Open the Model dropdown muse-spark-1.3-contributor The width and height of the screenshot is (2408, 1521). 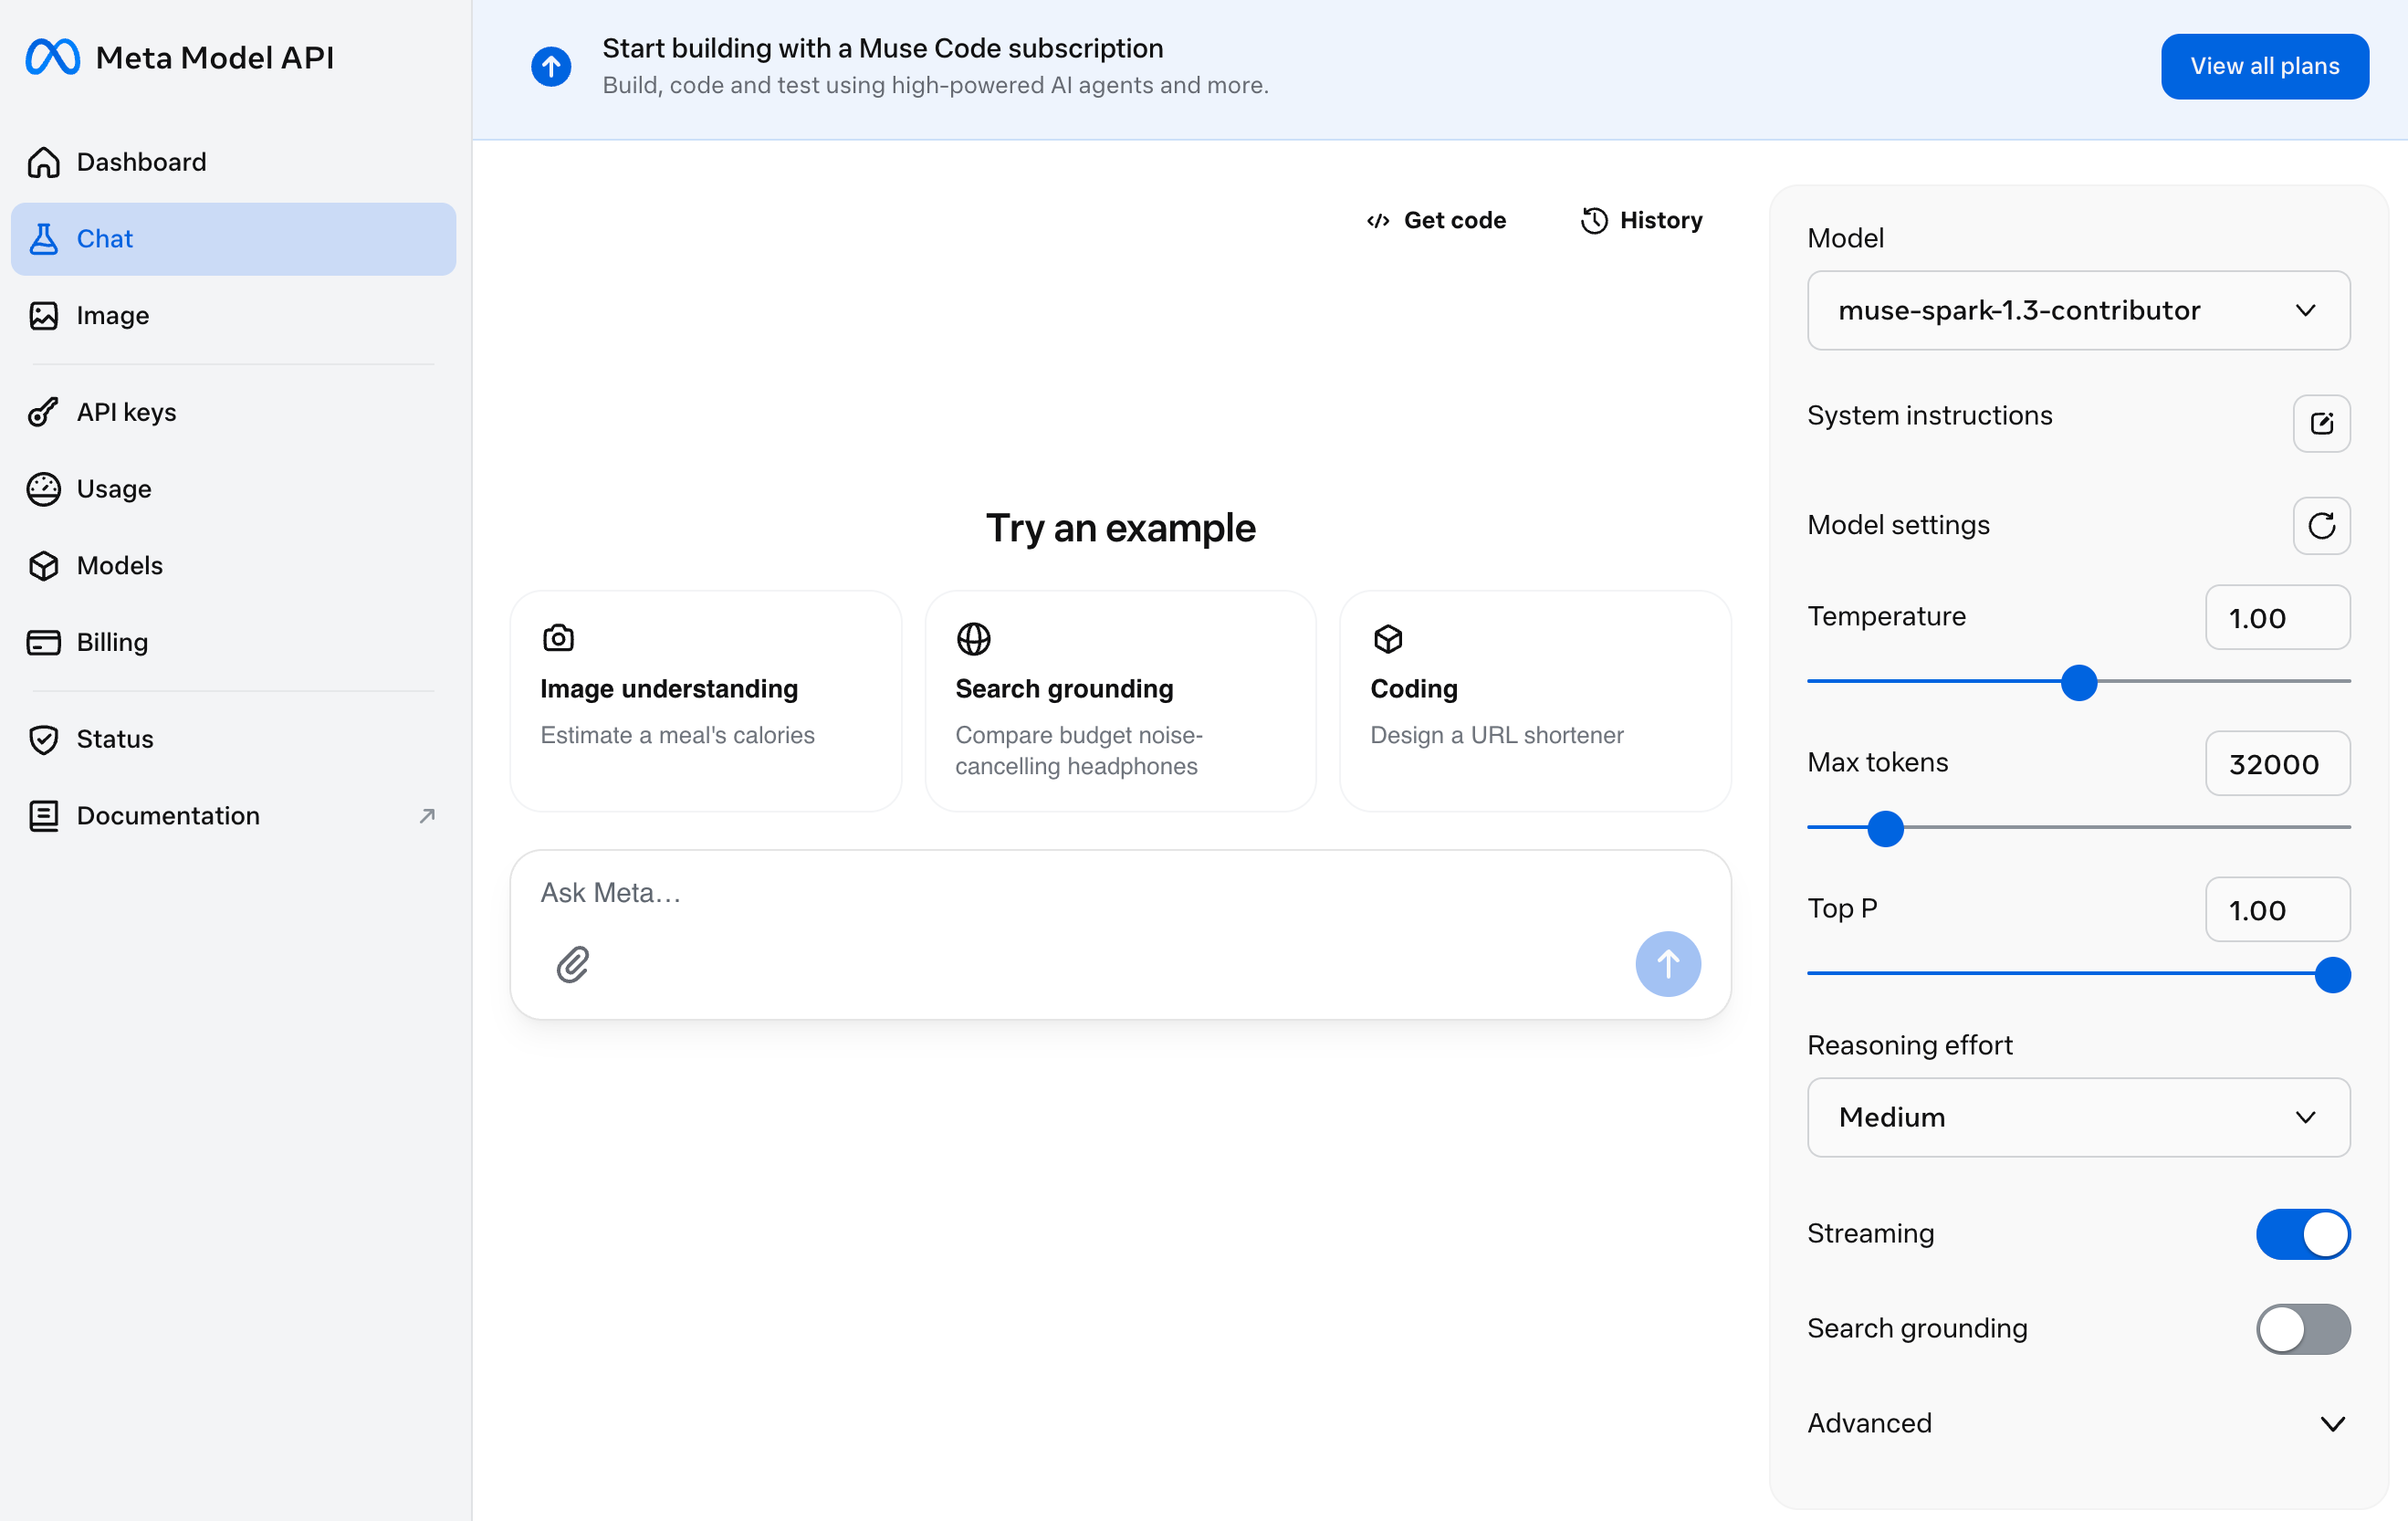click(2078, 311)
